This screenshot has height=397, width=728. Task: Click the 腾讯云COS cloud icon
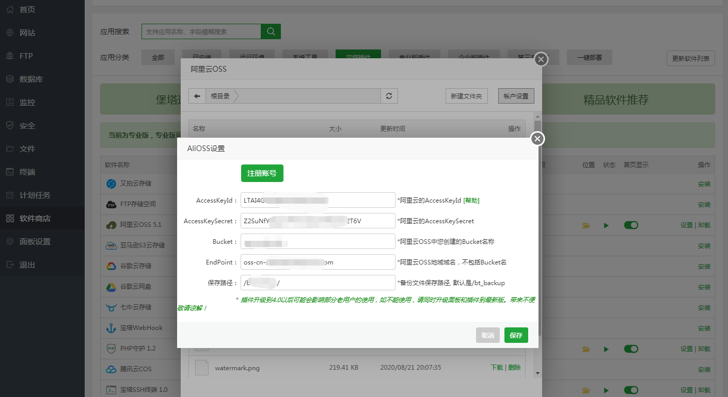(x=110, y=369)
